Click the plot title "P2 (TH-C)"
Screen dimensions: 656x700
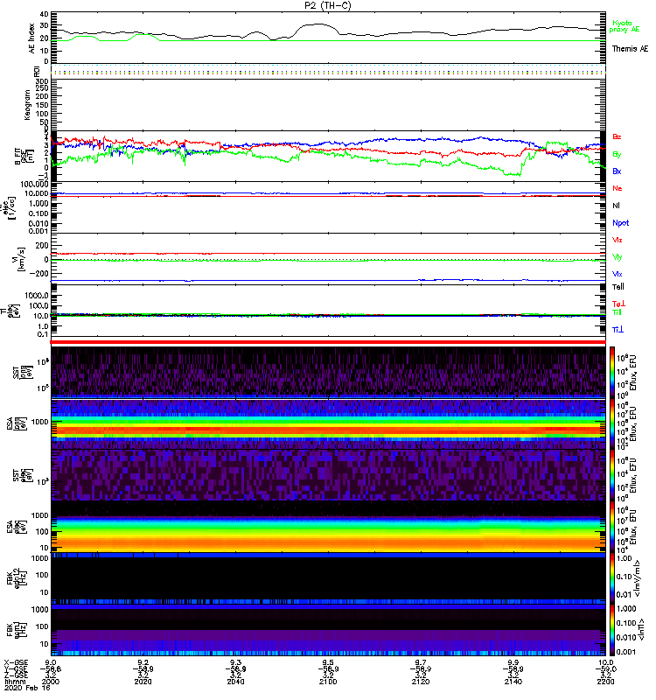(327, 5)
